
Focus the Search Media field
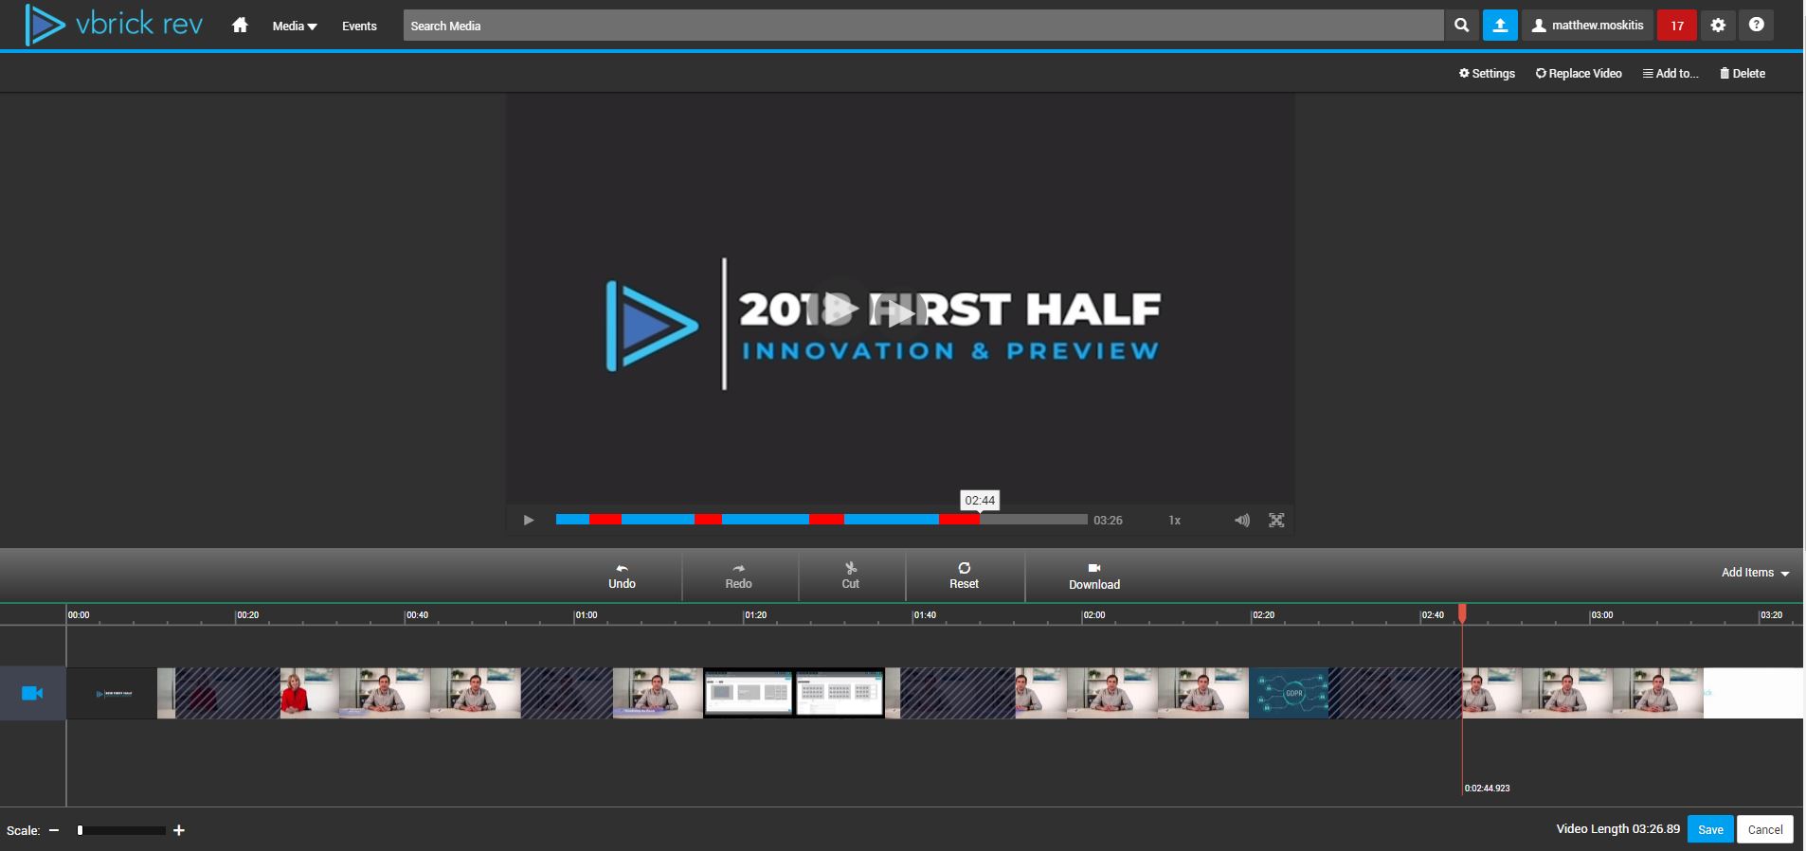(x=923, y=26)
